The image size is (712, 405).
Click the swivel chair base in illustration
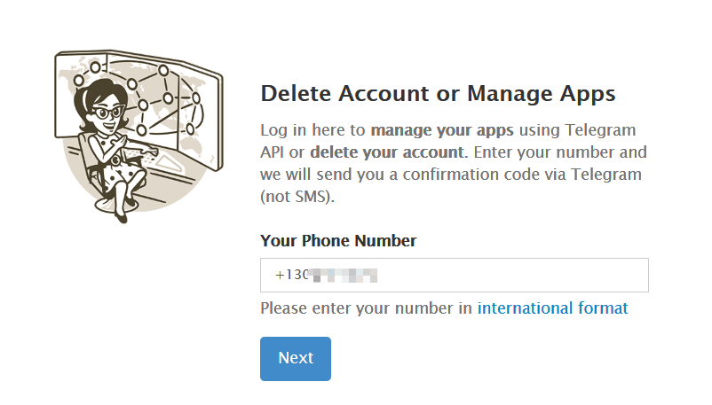[x=114, y=206]
